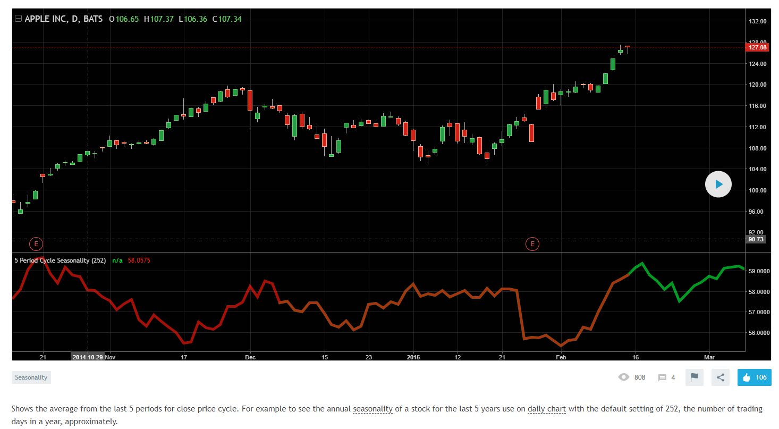Screen dimensions: 779x429
Task: Open the earnings marker near October 21
Action: (x=36, y=244)
